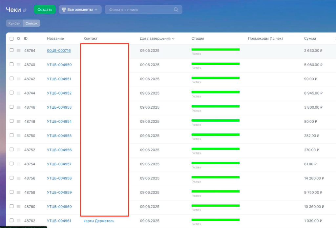Image resolution: width=336 pixels, height=228 pixels.
Task: Focus the Фильтр + поиск input field
Action: [x=139, y=10]
